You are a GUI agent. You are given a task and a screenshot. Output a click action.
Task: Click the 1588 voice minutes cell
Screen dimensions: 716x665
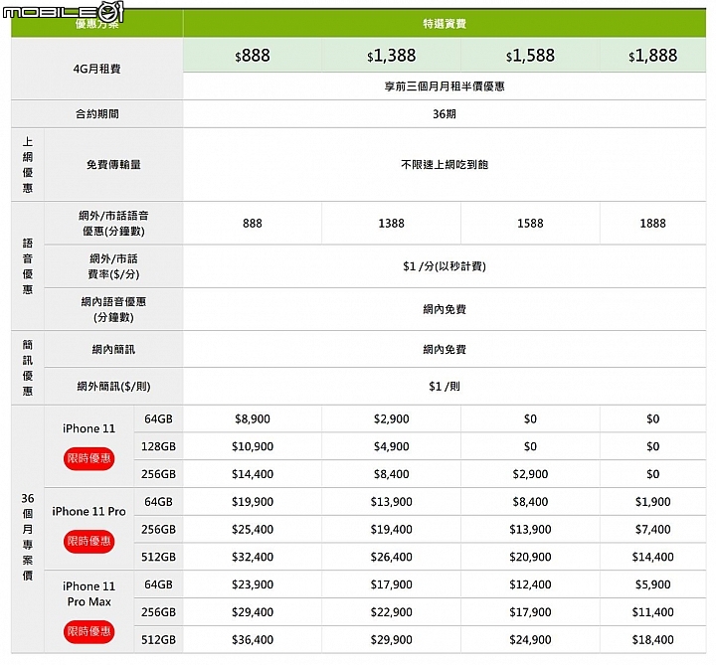pyautogui.click(x=530, y=224)
